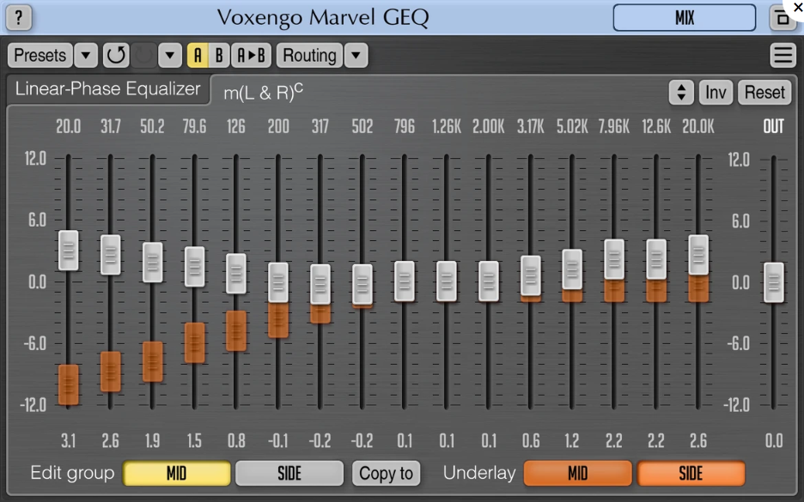The image size is (804, 502).
Task: Click the 317 Hz band slider handle
Action: [320, 284]
